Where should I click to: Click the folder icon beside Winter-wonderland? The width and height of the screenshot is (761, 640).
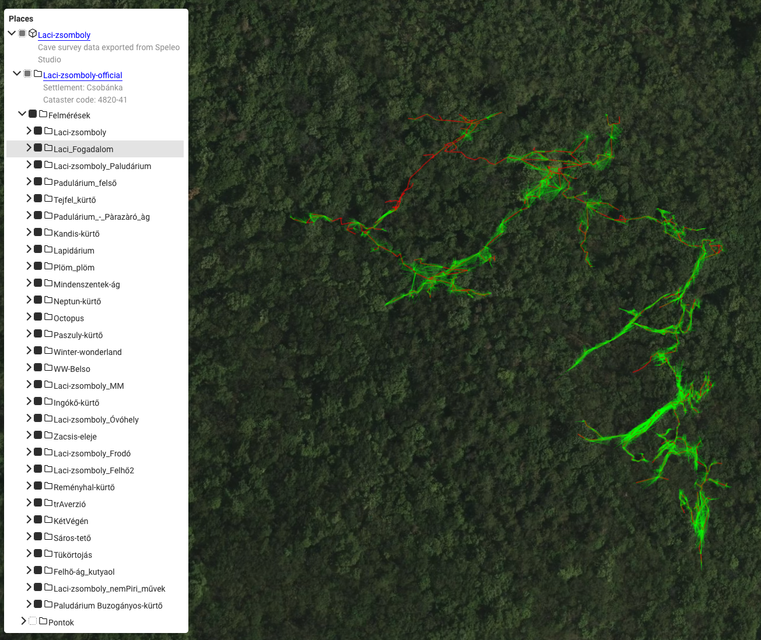click(x=48, y=351)
